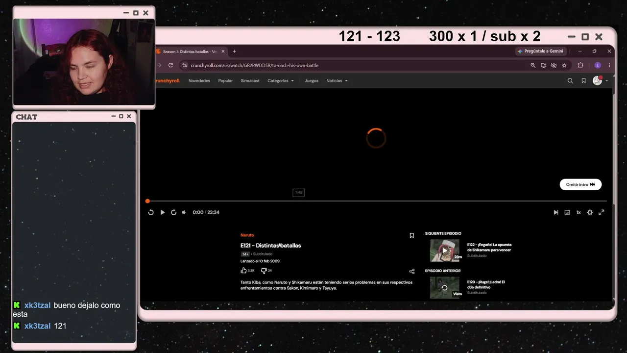This screenshot has width=627, height=353.
Task: Maximize the CHAT overlay window
Action: 121,116
